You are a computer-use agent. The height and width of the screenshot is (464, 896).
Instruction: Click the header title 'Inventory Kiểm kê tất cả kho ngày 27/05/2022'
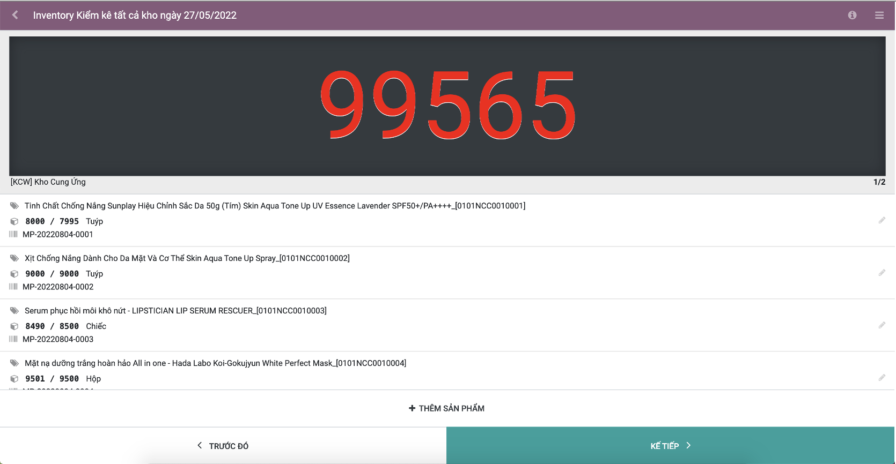[x=135, y=15]
